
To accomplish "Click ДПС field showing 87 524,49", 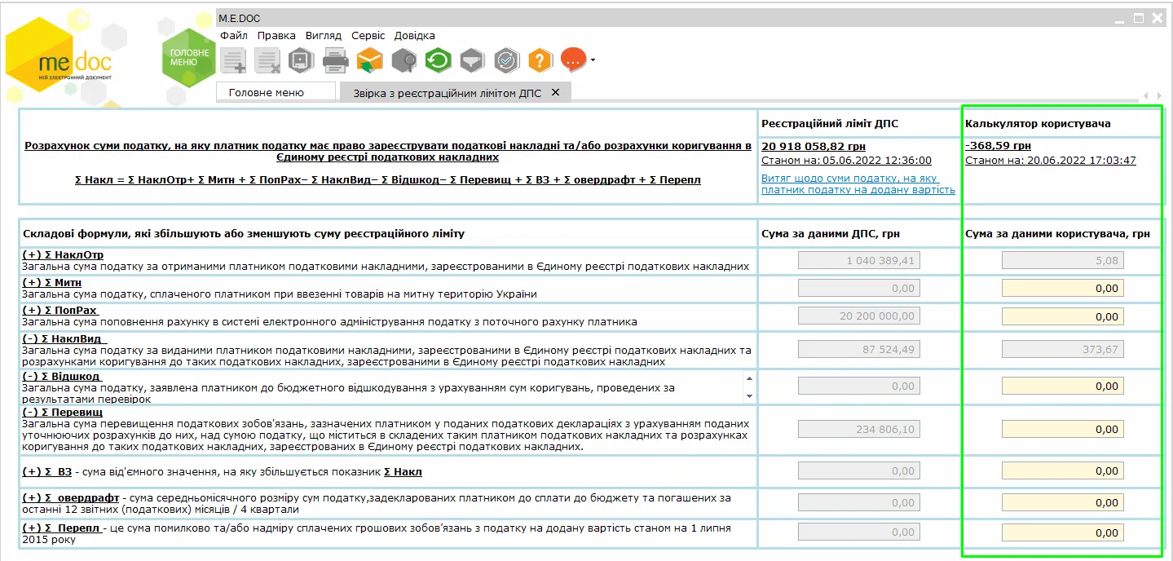I will 859,349.
